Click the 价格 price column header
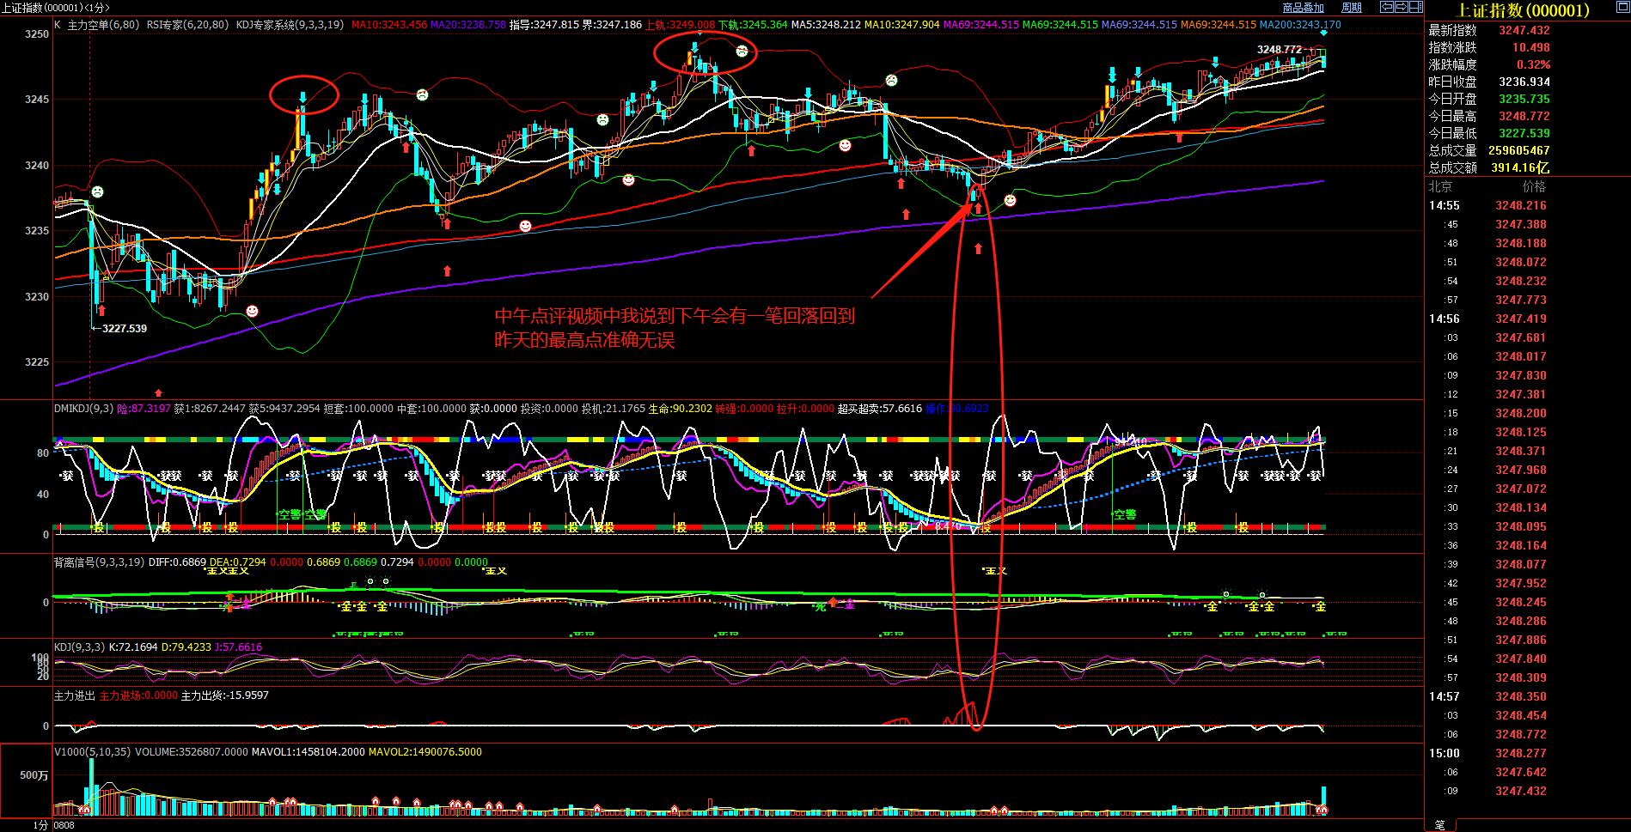Image resolution: width=1631 pixels, height=832 pixels. [x=1534, y=186]
